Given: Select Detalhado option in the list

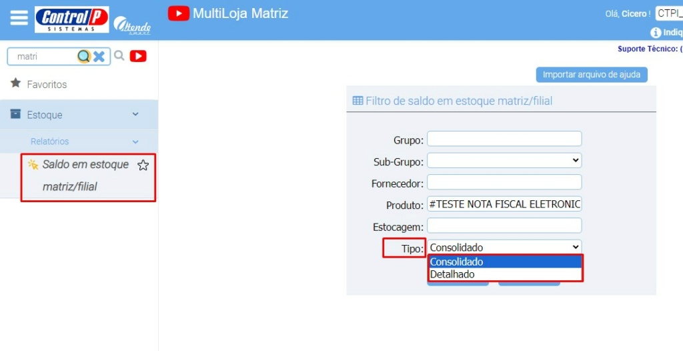Looking at the screenshot, I should click(x=506, y=274).
